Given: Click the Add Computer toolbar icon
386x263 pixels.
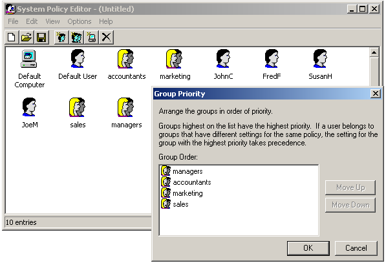Looking at the screenshot, I should tap(91, 37).
